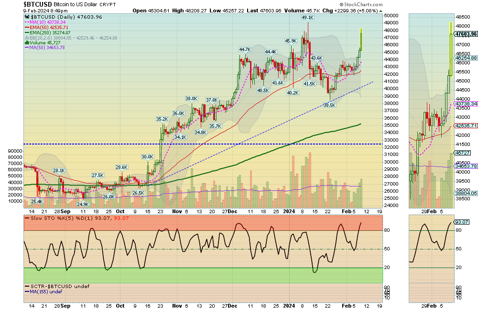Click the 28.1K price label

coord(59,171)
